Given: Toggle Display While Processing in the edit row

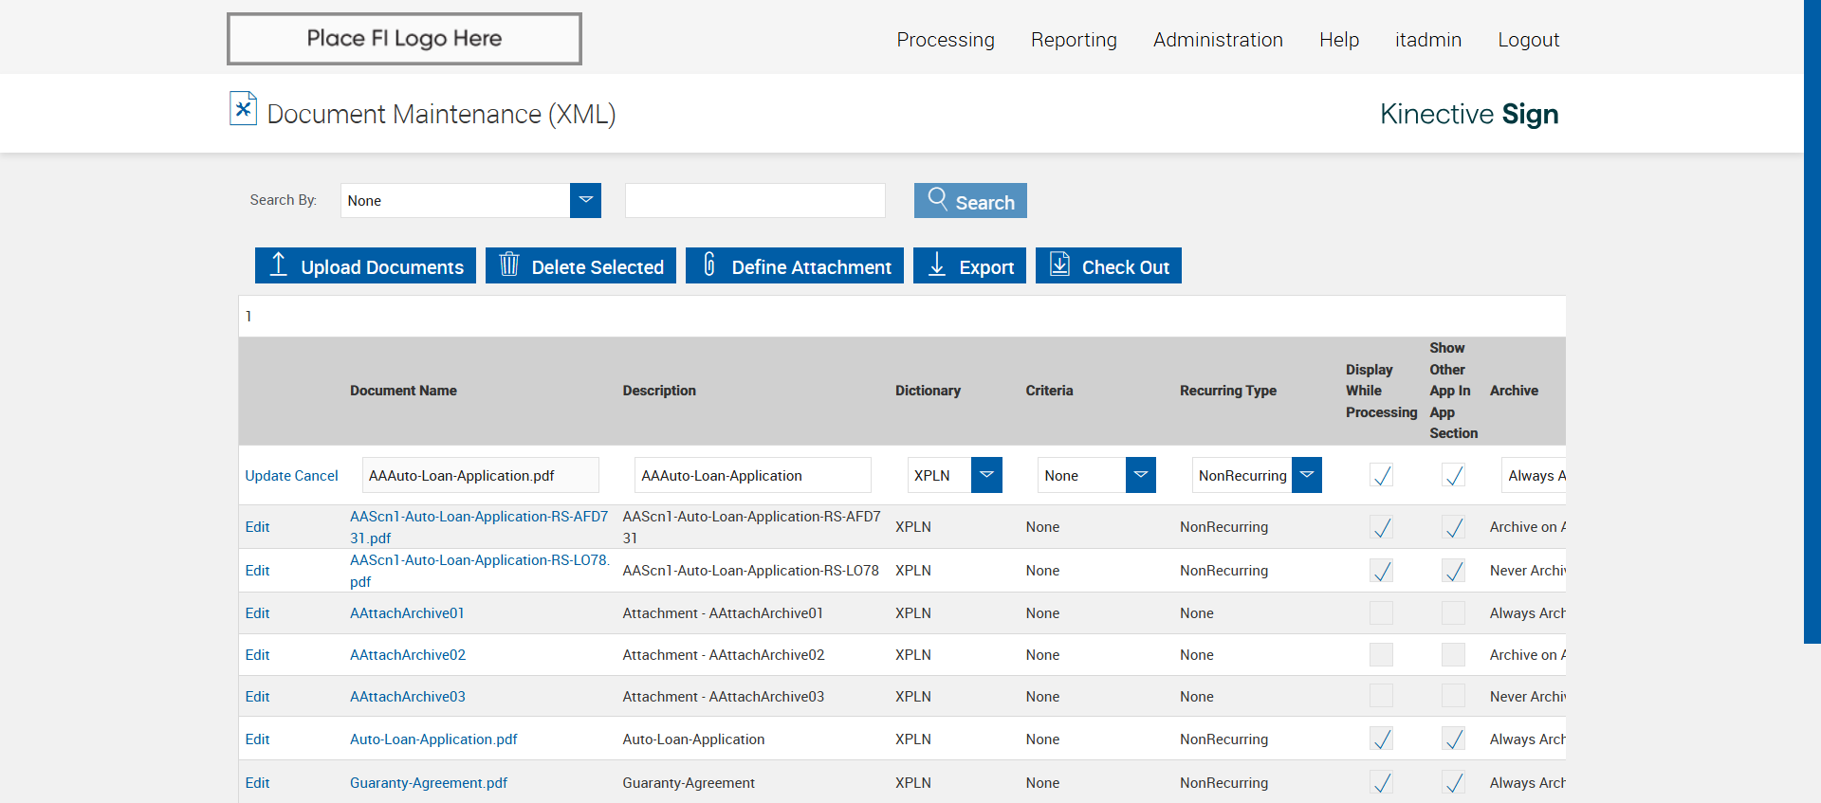Looking at the screenshot, I should tap(1381, 475).
